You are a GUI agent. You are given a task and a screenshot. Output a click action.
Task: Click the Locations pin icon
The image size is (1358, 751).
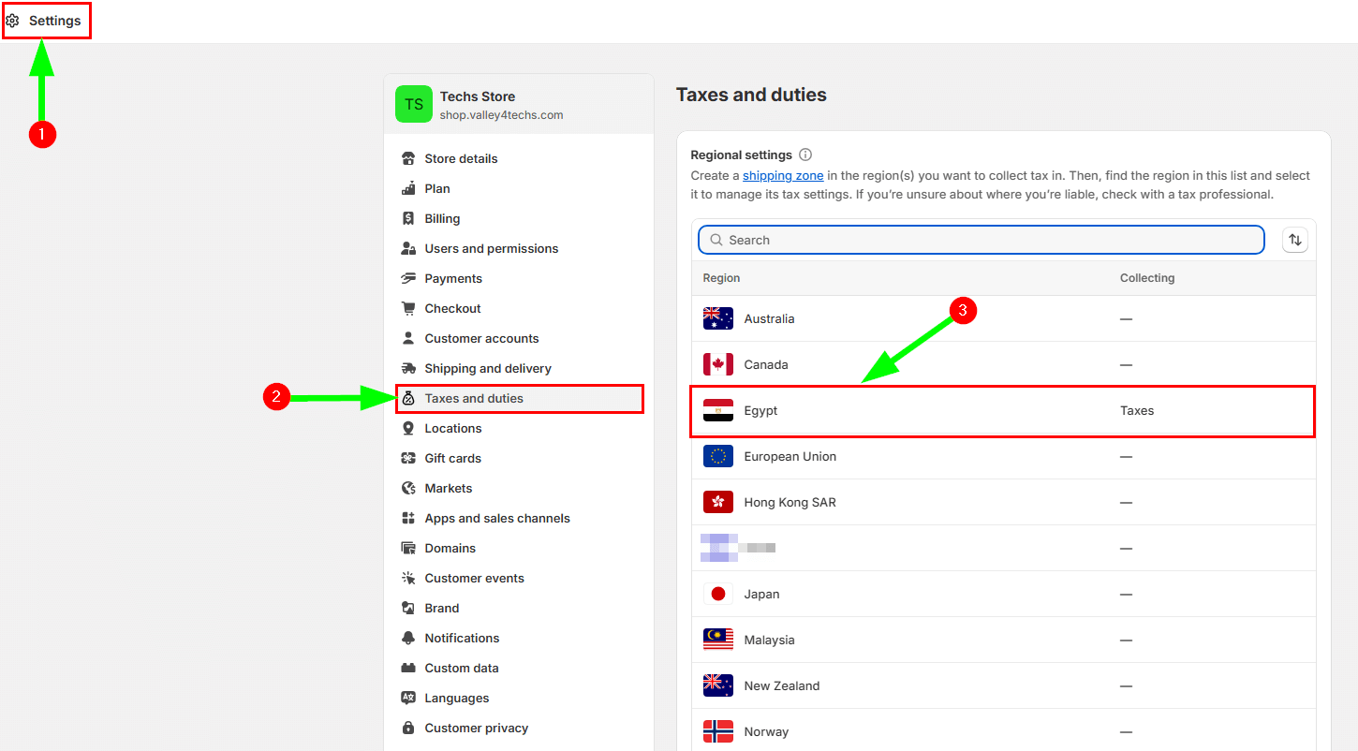[408, 428]
